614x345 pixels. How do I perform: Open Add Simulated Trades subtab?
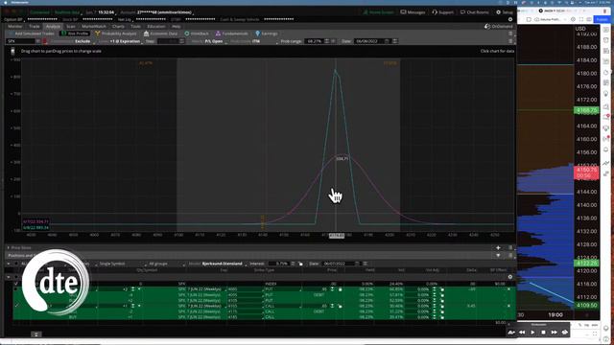click(32, 34)
